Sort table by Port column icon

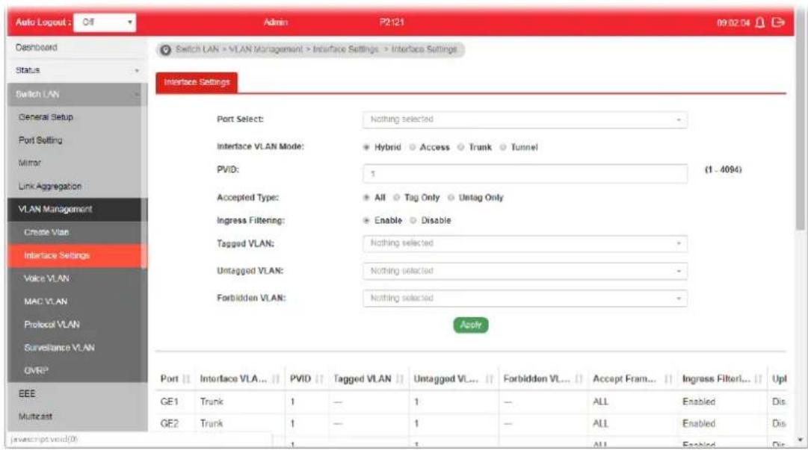pos(187,379)
